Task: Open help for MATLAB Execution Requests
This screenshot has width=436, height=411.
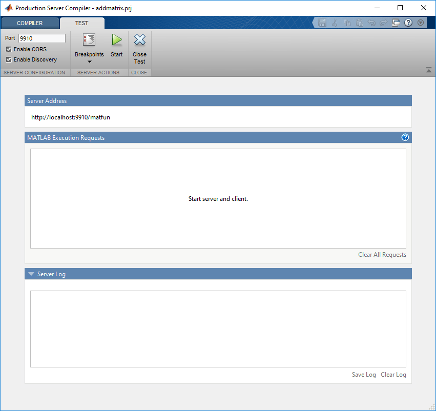Action: (x=405, y=137)
